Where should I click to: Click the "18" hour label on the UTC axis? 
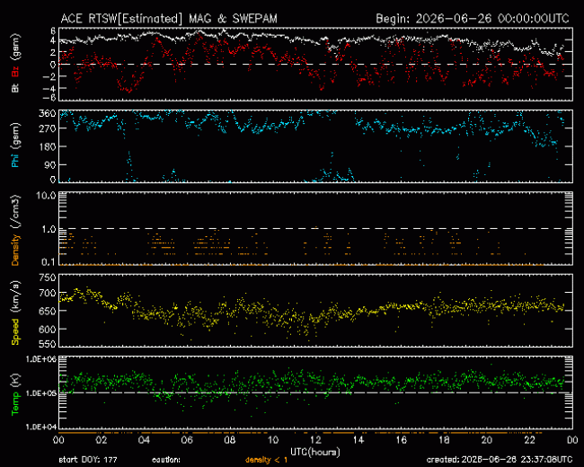pos(444,440)
